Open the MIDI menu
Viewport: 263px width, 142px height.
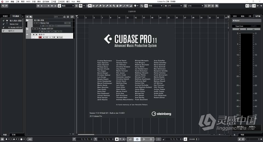(x=28, y=2)
